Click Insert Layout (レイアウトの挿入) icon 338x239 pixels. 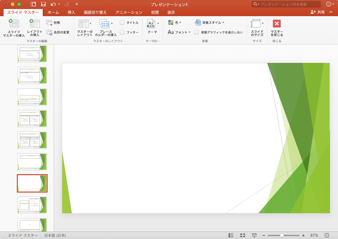(x=35, y=23)
